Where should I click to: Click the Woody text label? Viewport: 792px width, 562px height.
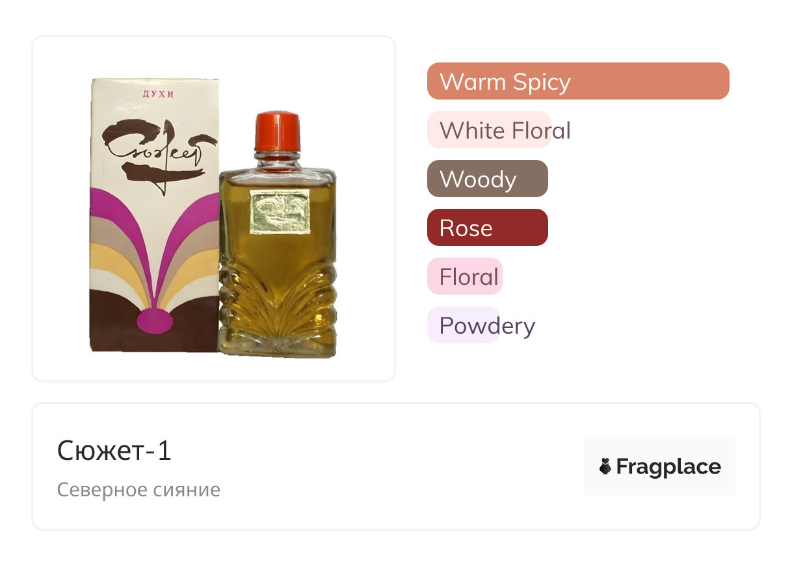tap(478, 179)
